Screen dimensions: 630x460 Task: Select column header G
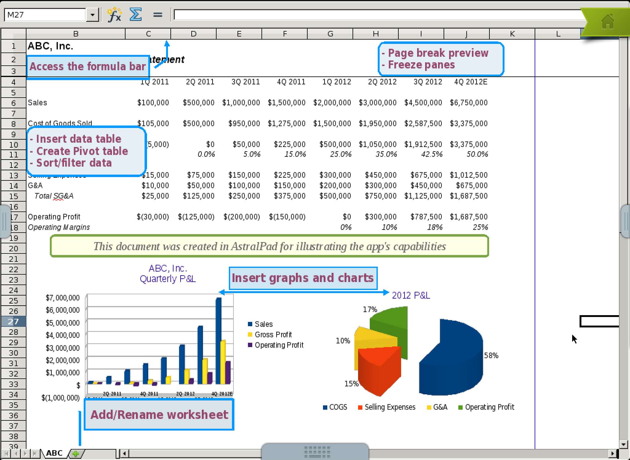pos(330,34)
